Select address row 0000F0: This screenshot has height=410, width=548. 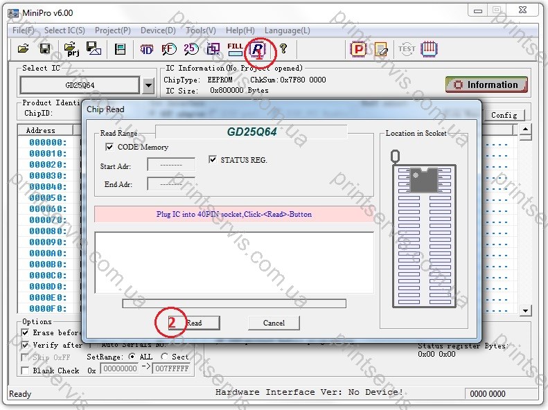point(48,309)
